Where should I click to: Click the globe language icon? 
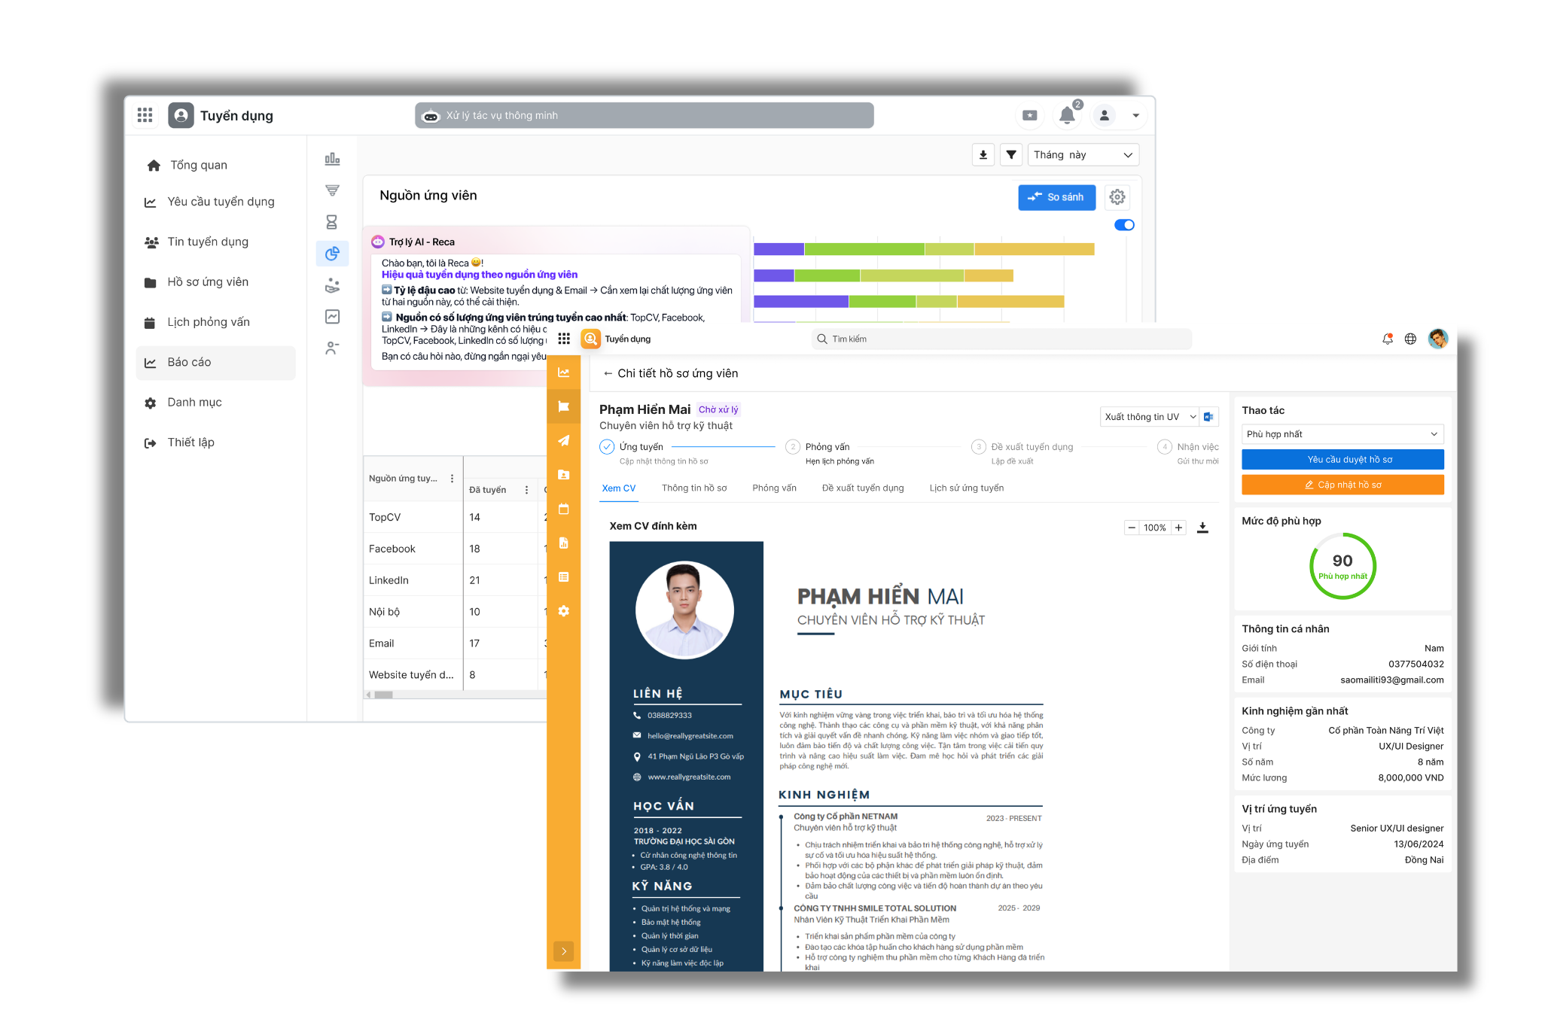click(1410, 339)
